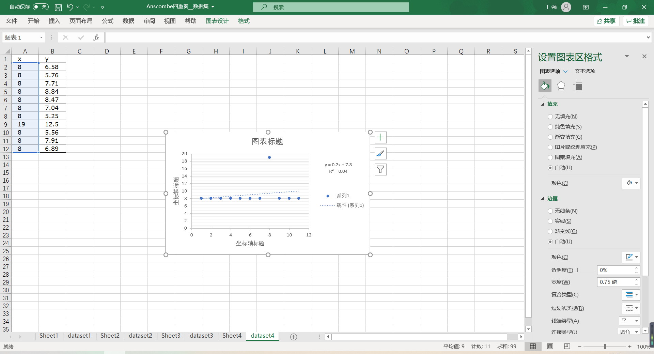Select 图案填充(A) radio button
The width and height of the screenshot is (654, 354).
click(550, 157)
